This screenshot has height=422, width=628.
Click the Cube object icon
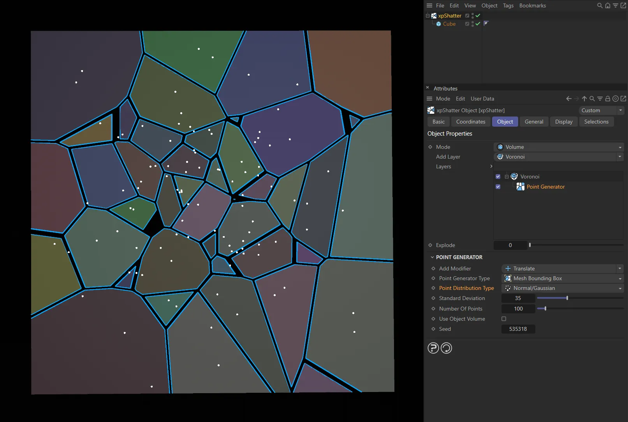(438, 24)
